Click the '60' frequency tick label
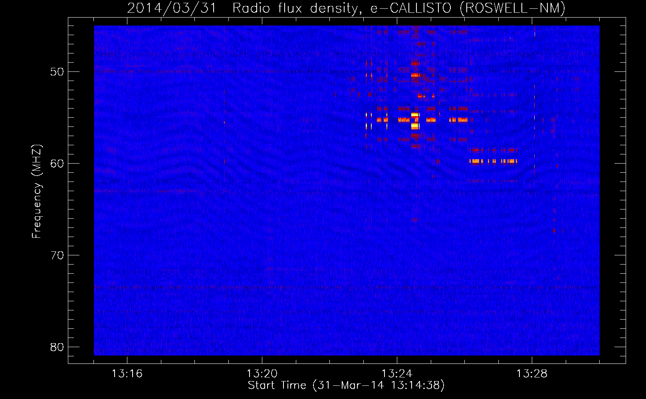The height and width of the screenshot is (399, 646). (x=57, y=164)
